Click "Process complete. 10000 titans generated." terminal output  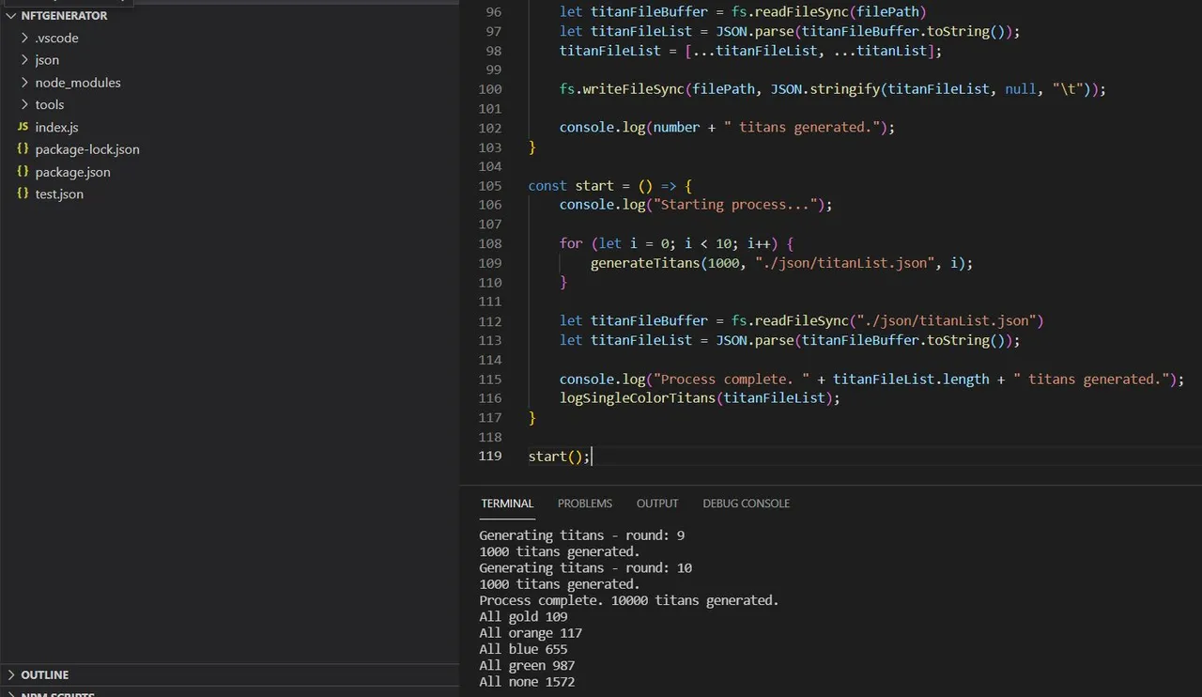[x=629, y=600]
